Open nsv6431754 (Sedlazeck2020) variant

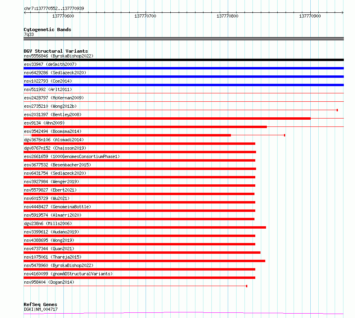(55, 173)
